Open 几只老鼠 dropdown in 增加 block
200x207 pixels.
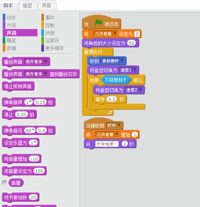coord(107,134)
